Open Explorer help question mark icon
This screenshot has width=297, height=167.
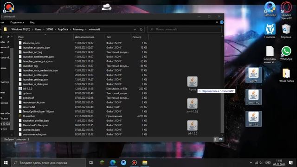[x=222, y=22]
